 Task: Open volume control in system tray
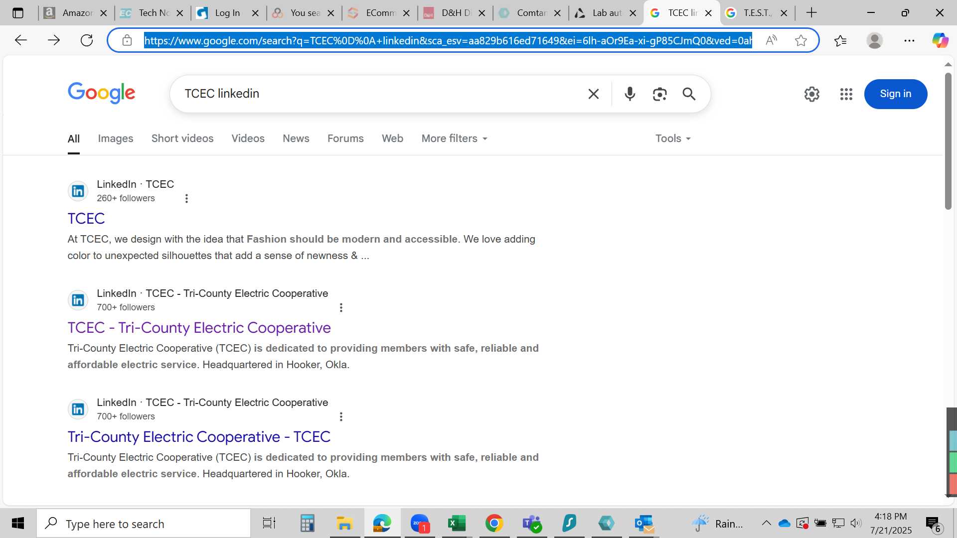(856, 523)
